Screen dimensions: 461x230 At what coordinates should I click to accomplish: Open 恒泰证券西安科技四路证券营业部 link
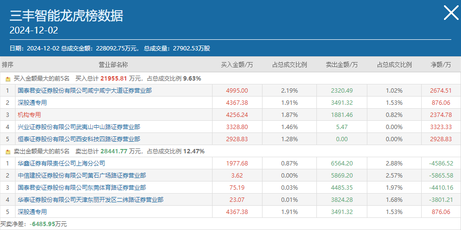coord(79,139)
